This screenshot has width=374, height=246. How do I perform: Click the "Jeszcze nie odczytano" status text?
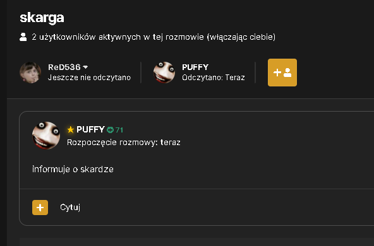(90, 78)
